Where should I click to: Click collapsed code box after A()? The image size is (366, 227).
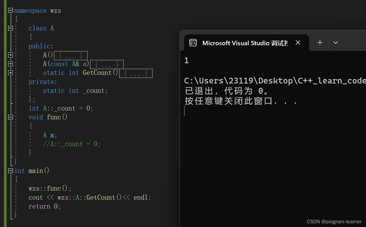70,56
